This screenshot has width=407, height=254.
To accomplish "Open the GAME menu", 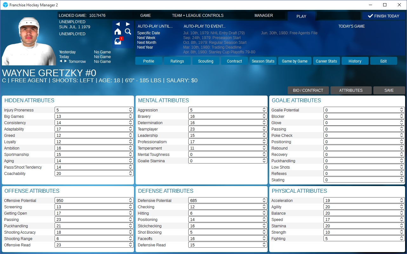I will pyautogui.click(x=145, y=15).
